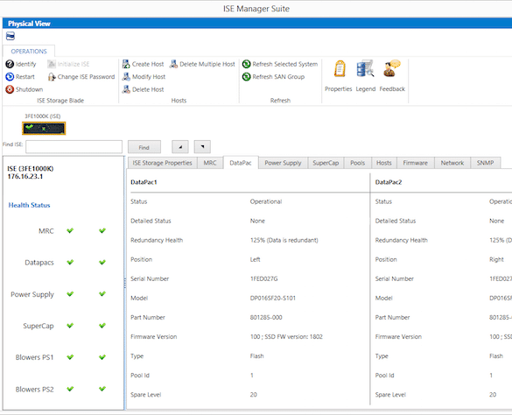
Task: Click the next ISE arrow button
Action: [202, 147]
